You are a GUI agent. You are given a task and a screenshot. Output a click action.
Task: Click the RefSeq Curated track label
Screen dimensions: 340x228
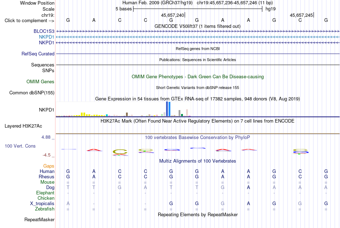point(38,54)
